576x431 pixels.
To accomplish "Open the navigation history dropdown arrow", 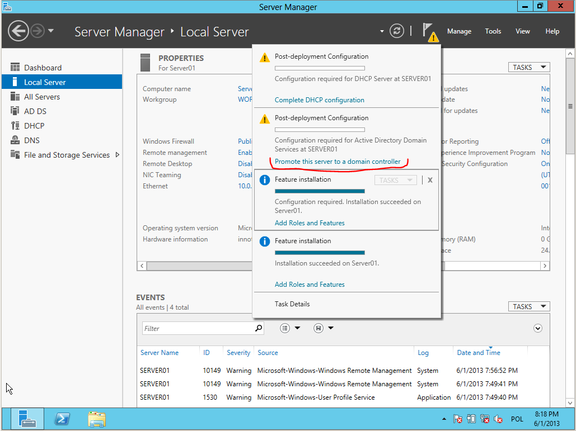I will click(51, 31).
